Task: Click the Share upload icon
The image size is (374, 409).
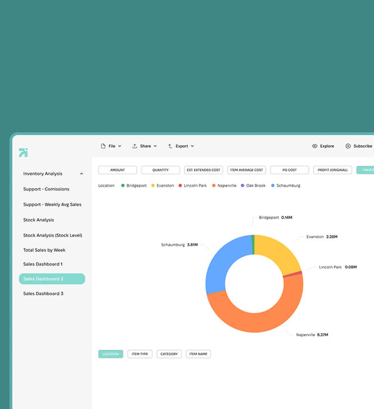Action: click(135, 146)
